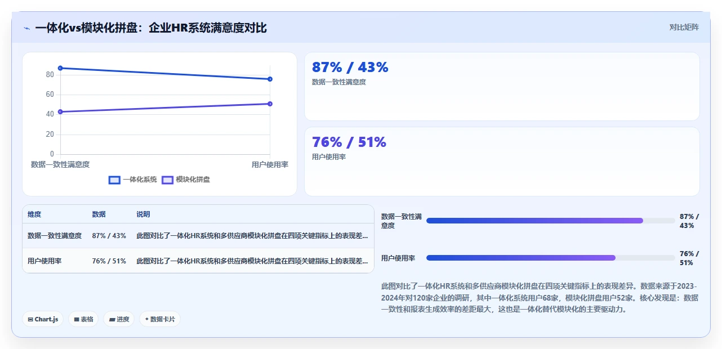The width and height of the screenshot is (722, 349).
Task: Click the 数据一致性满意度 x-axis label
Action: (60, 164)
